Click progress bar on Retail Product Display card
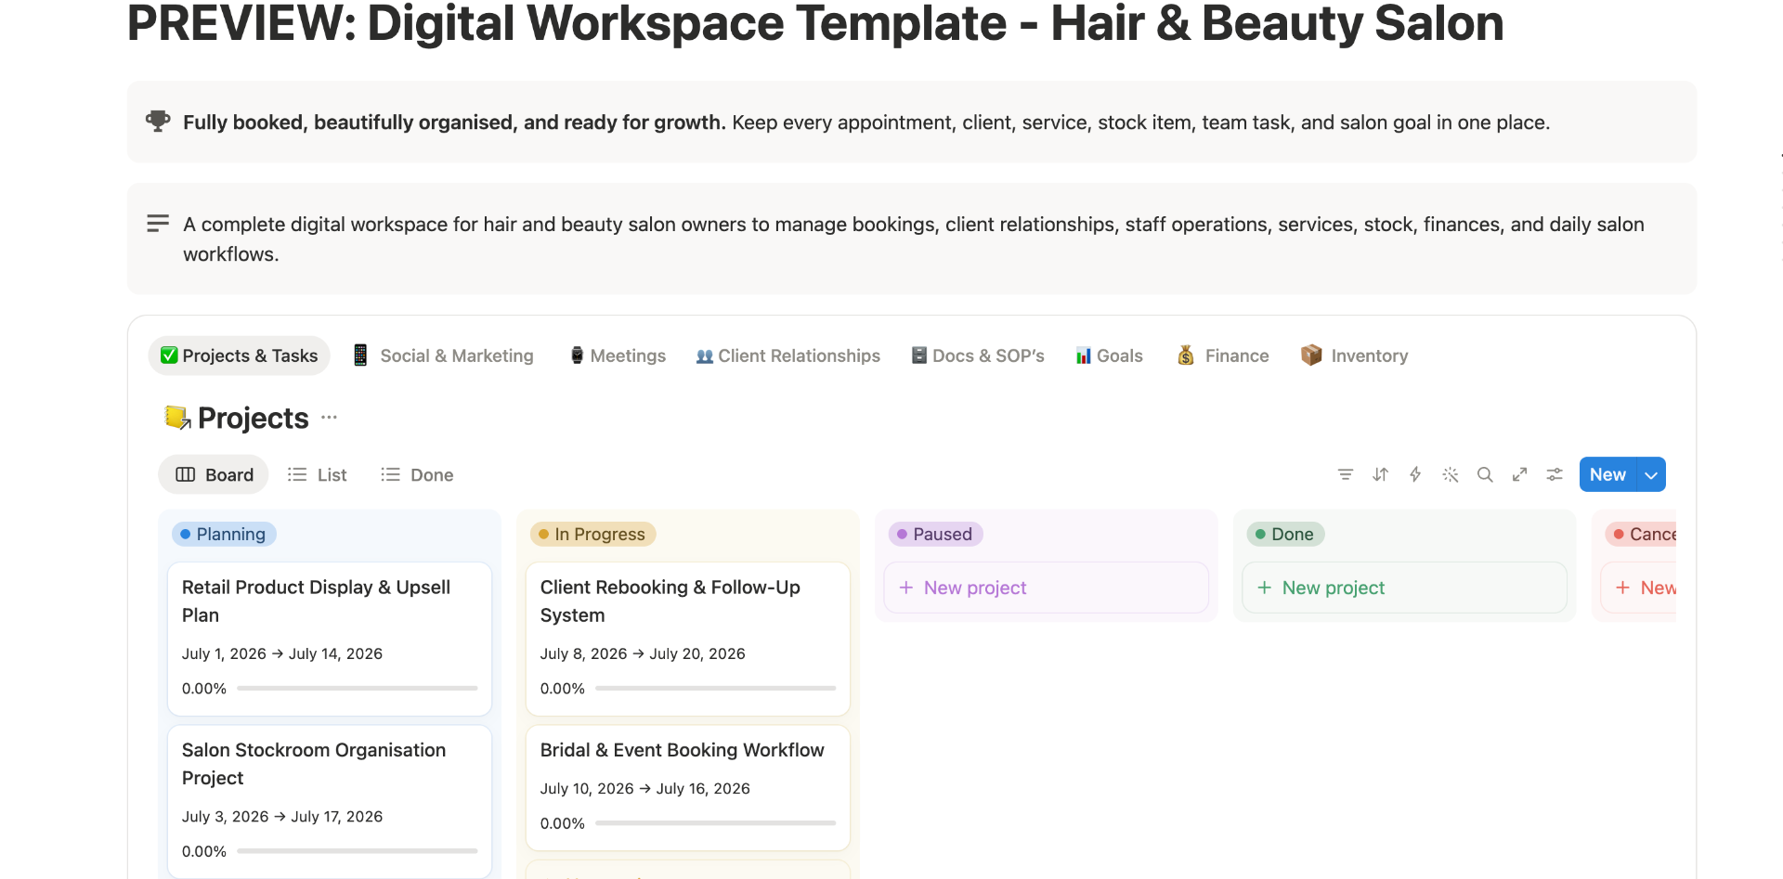Image resolution: width=1783 pixels, height=879 pixels. [x=358, y=688]
